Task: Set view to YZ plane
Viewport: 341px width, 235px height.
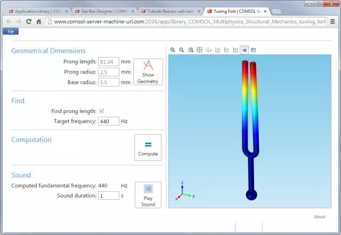Action: 226,50
